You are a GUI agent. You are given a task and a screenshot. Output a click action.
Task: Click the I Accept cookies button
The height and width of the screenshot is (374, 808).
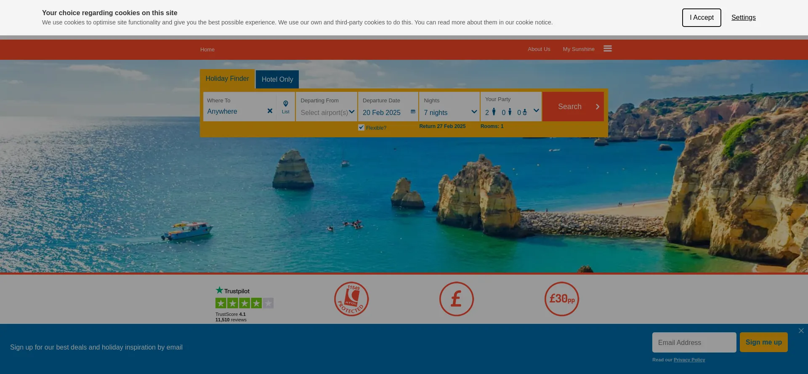[x=702, y=18]
